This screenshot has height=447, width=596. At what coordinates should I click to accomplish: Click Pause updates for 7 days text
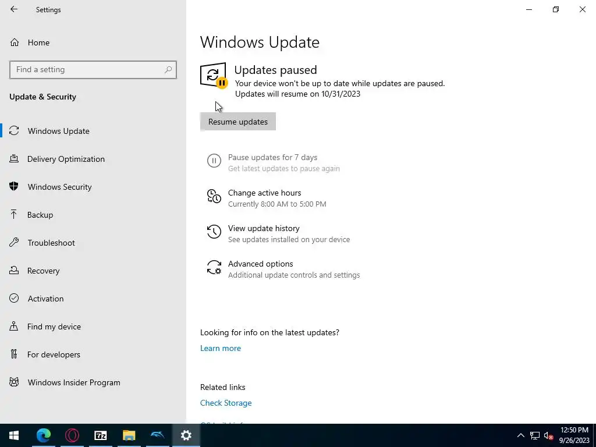(272, 157)
